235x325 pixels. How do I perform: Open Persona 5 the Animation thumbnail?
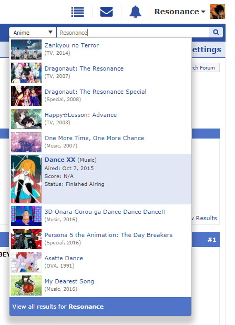pos(26,239)
